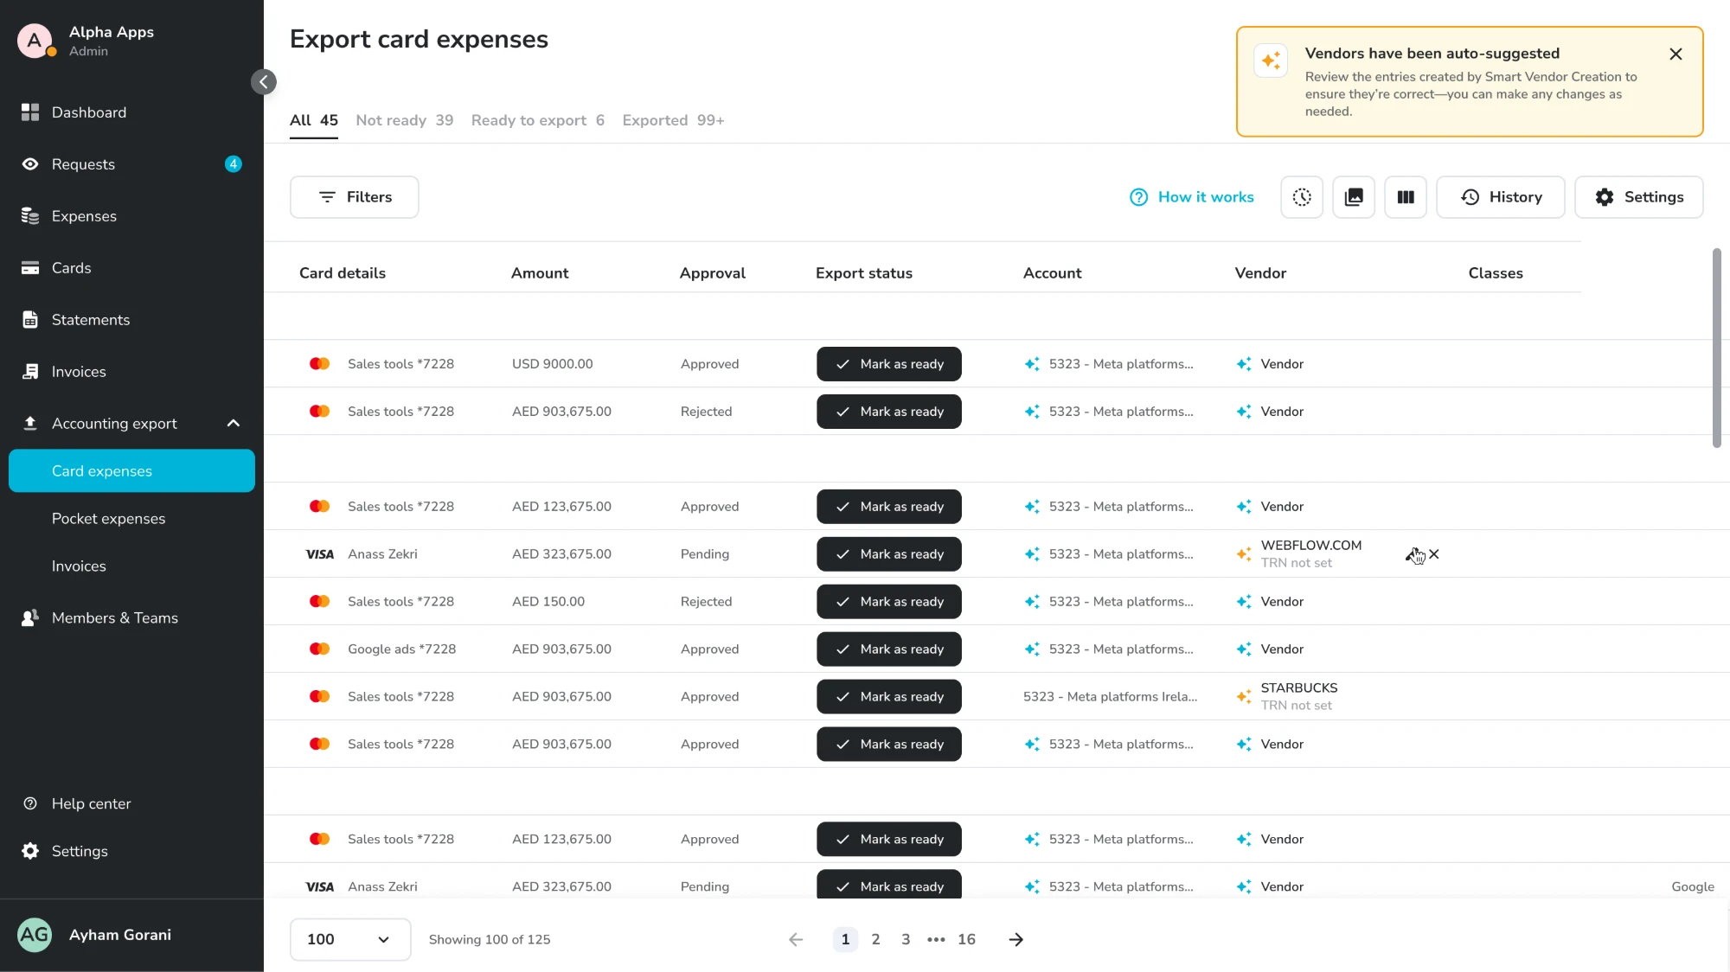Click the vertical table scrollbar
The image size is (1730, 972).
(x=1717, y=348)
